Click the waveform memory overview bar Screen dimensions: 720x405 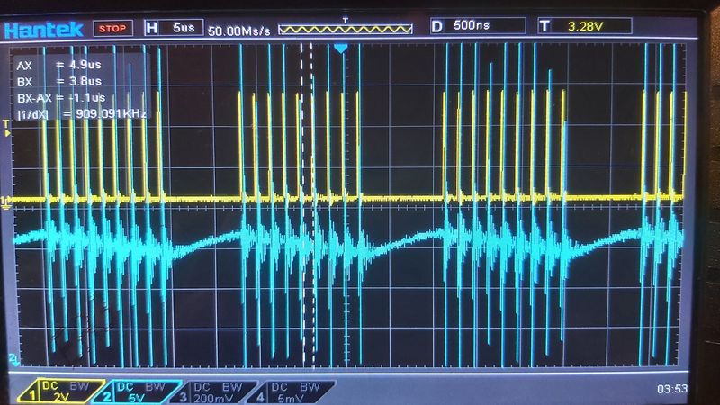pos(346,29)
